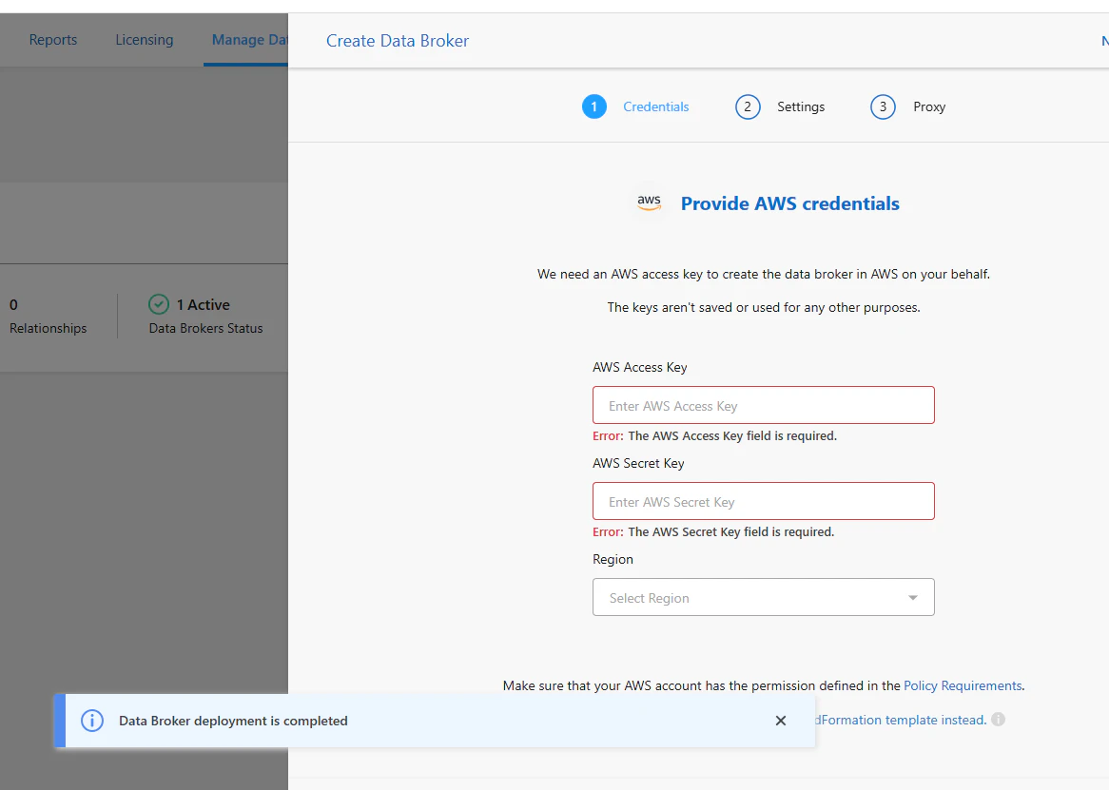Click the 1 Active status text
Image resolution: width=1109 pixels, height=790 pixels.
(x=203, y=304)
